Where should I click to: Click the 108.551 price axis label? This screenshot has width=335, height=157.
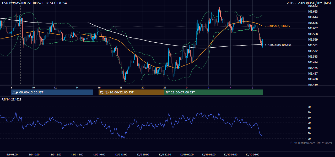(312, 45)
